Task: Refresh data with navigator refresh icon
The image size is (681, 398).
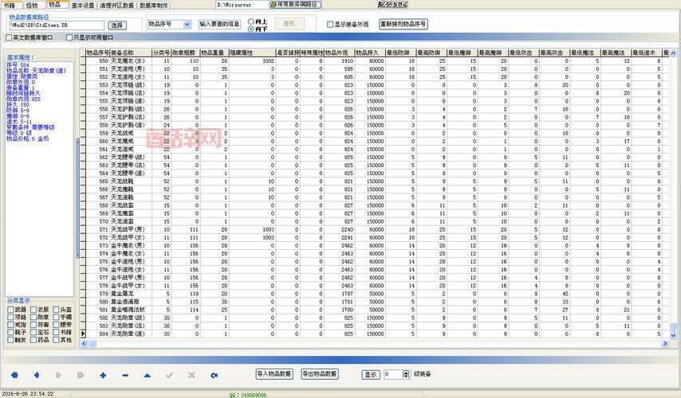Action: 214,374
